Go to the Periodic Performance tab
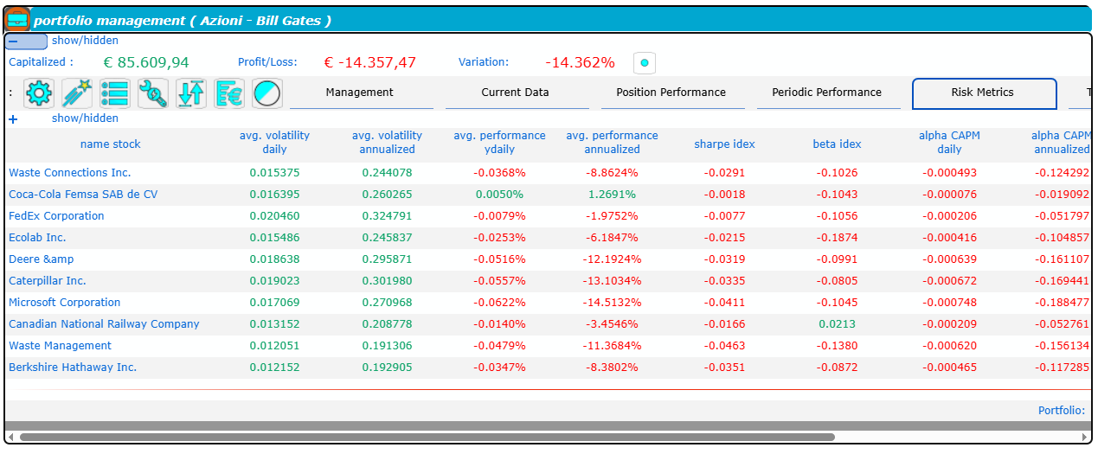The height and width of the screenshot is (454, 1098). pyautogui.click(x=827, y=93)
